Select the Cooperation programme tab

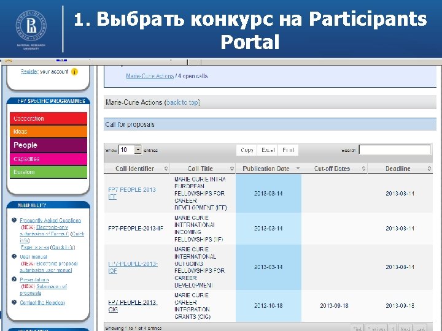[x=48, y=118]
